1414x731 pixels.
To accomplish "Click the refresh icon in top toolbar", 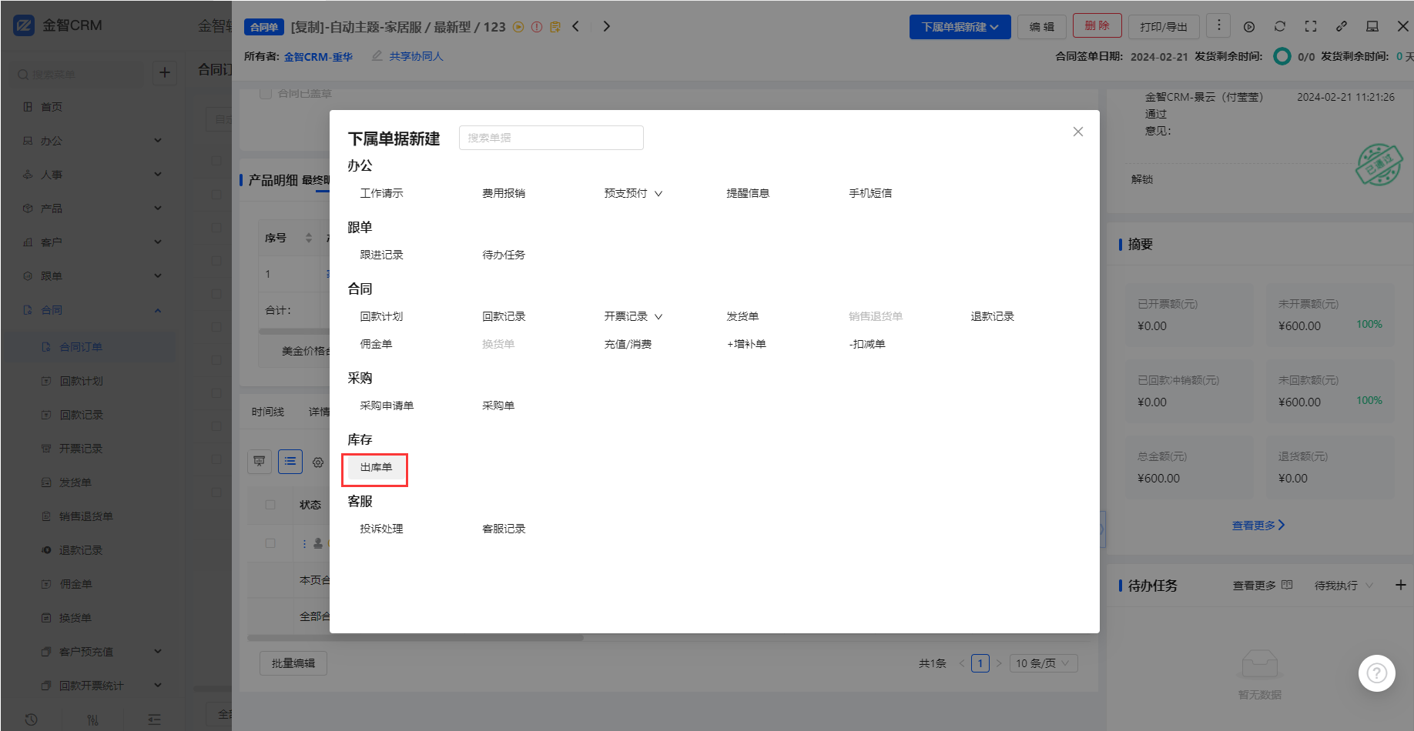I will coord(1280,26).
